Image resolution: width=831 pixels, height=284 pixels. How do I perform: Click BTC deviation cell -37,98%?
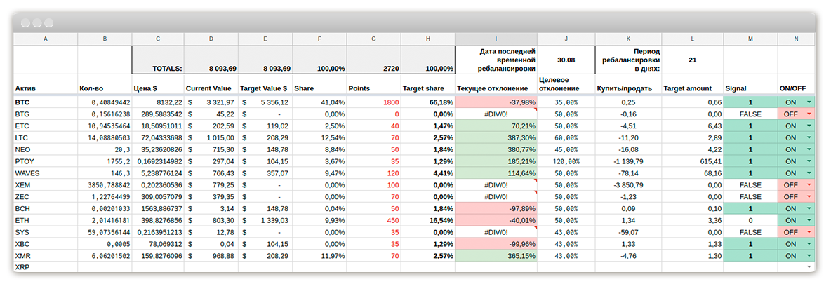tap(496, 102)
